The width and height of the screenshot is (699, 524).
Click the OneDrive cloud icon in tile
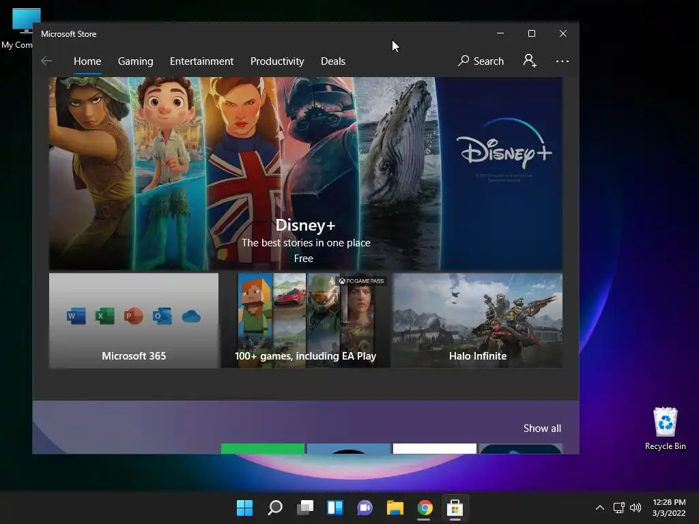pos(191,317)
